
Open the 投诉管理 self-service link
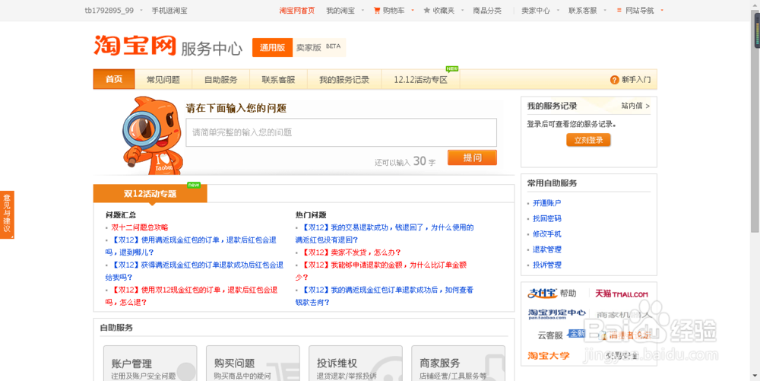coord(547,265)
